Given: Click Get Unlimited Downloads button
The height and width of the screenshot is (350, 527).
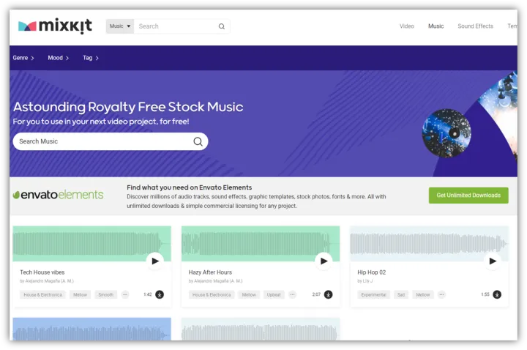Looking at the screenshot, I should tap(468, 196).
